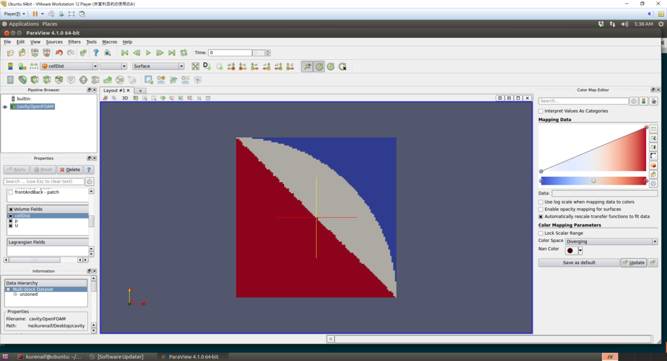Toggle show orientation axes icon
The image size is (667, 361).
(x=307, y=66)
